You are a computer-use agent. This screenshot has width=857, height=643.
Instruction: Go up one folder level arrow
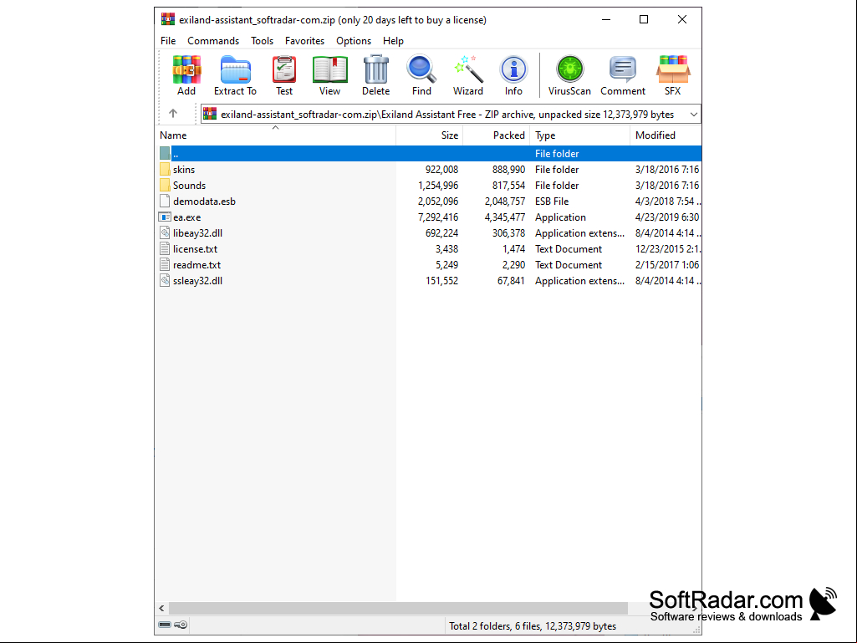tap(173, 114)
